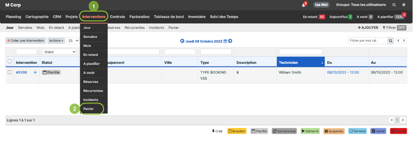The image size is (413, 141).
Task: Open the Contrats menu
Action: (117, 17)
